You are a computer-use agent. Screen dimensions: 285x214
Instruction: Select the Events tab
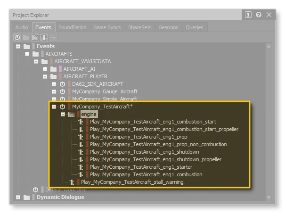click(x=43, y=27)
